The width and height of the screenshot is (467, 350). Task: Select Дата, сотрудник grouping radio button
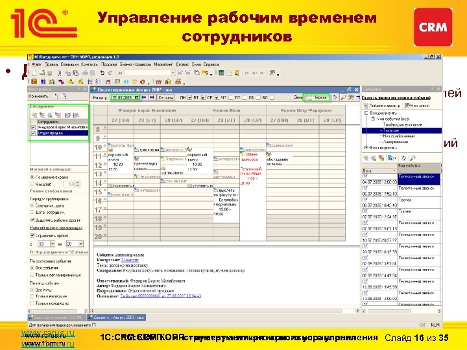[x=32, y=212]
